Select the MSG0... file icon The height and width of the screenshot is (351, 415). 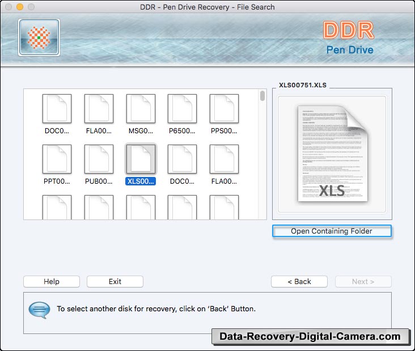(141, 108)
